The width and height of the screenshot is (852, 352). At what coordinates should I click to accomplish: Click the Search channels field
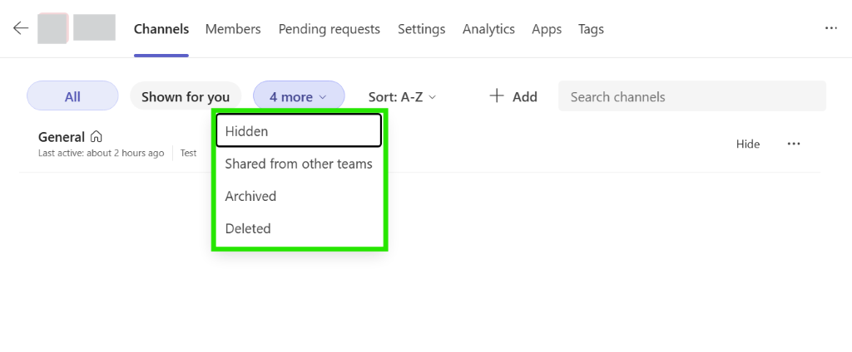pyautogui.click(x=691, y=96)
